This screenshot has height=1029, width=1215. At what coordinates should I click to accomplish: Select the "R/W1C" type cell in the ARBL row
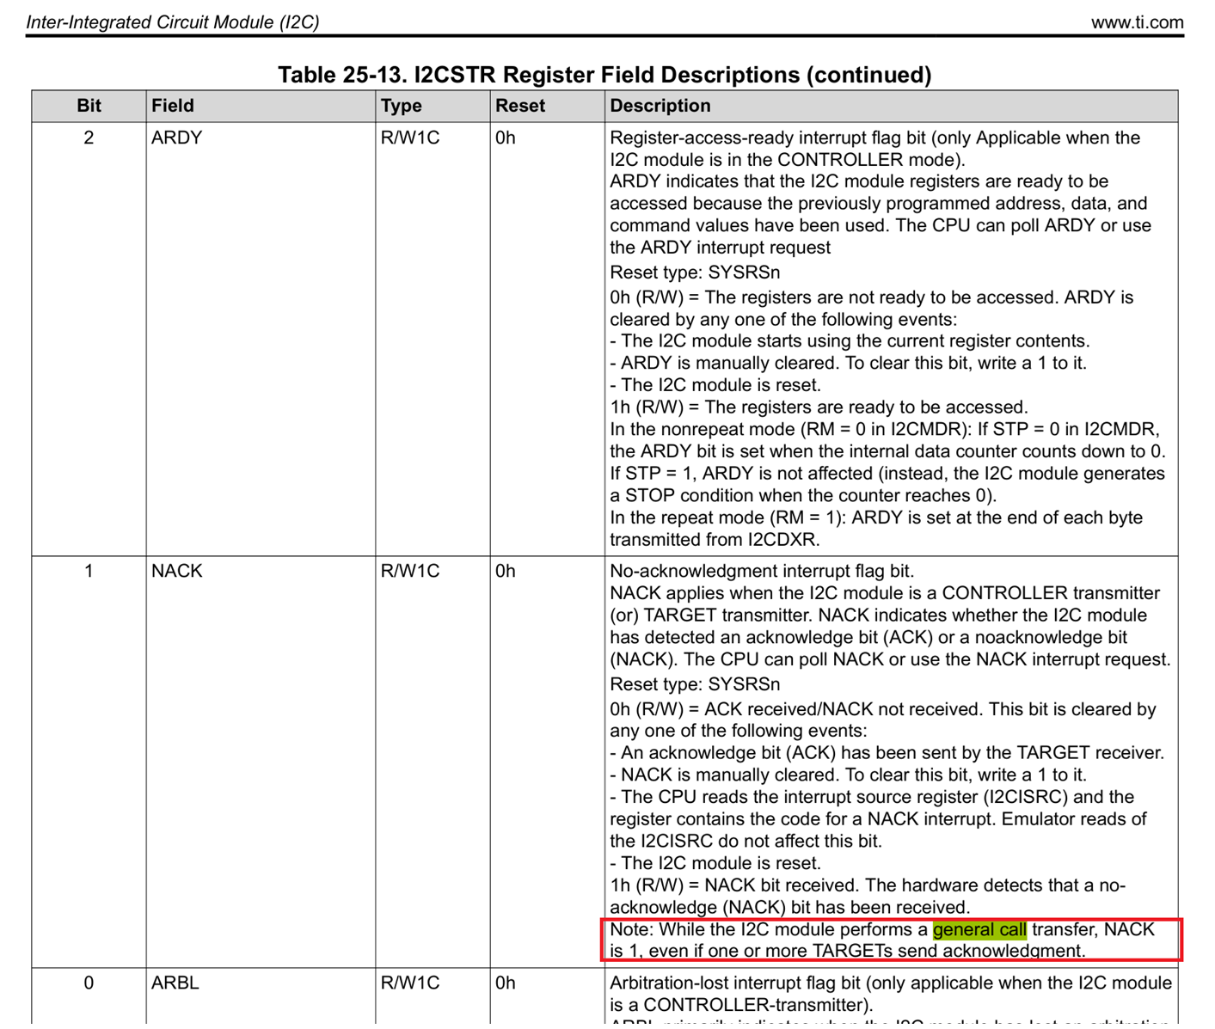point(410,983)
